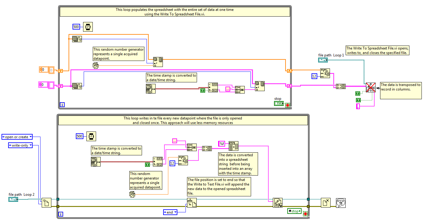
Task: Select the Insert Into Array node on the orange wire
Action: [x=158, y=62]
